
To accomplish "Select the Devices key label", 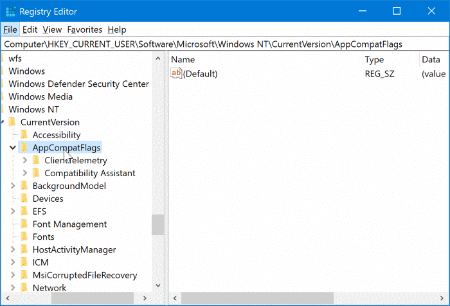I will click(x=48, y=199).
